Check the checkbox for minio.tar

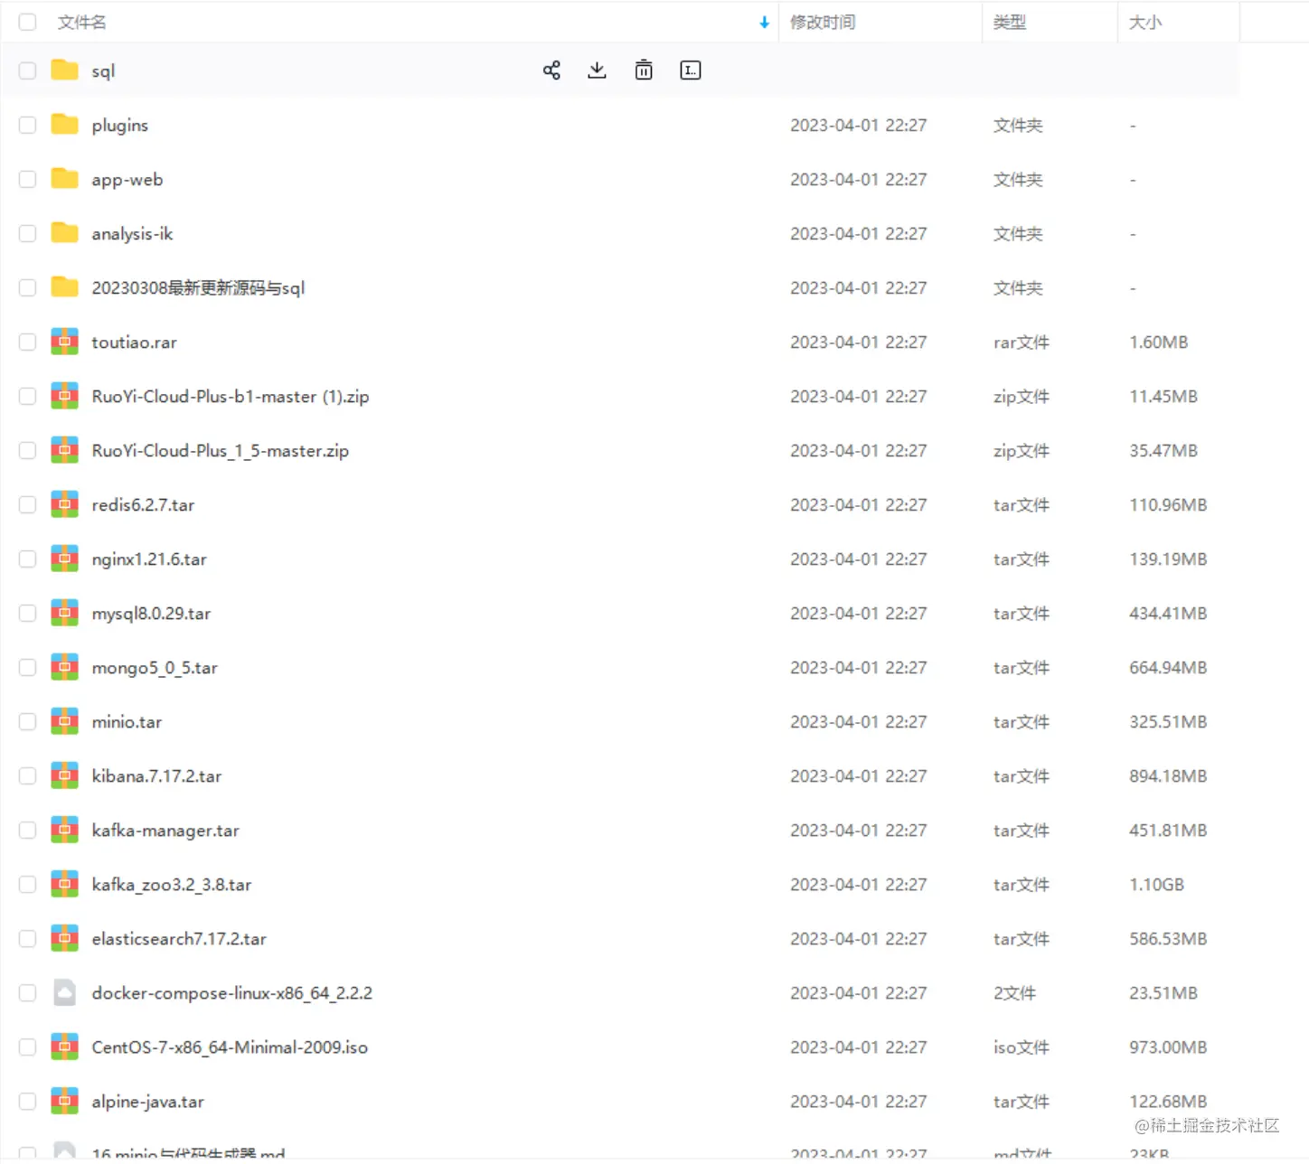point(27,721)
